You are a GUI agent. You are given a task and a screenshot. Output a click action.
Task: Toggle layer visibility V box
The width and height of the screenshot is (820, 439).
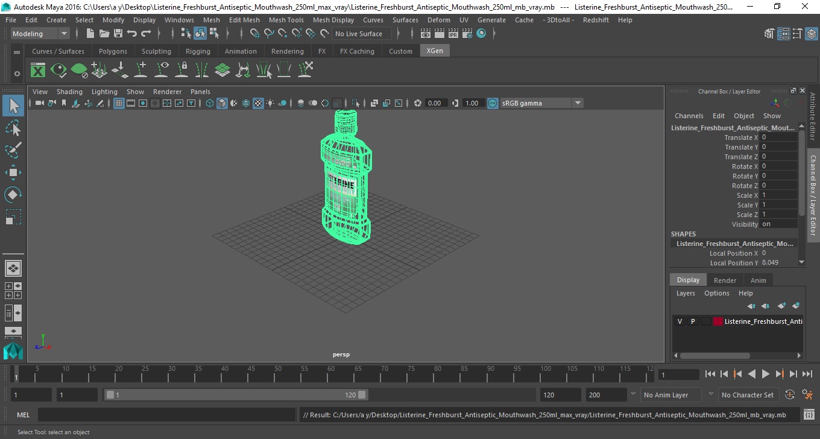(680, 321)
